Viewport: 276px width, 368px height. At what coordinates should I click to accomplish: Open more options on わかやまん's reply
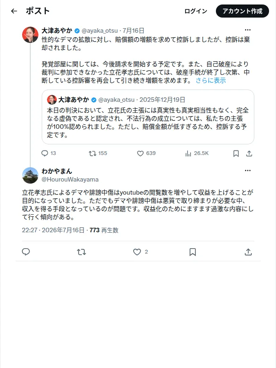click(x=248, y=171)
